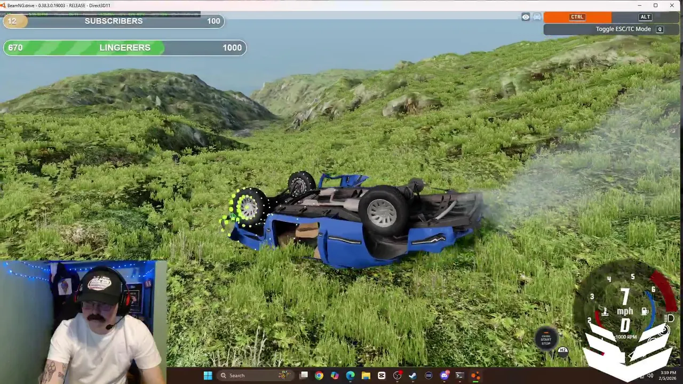Open the Windows Start menu

(x=208, y=375)
